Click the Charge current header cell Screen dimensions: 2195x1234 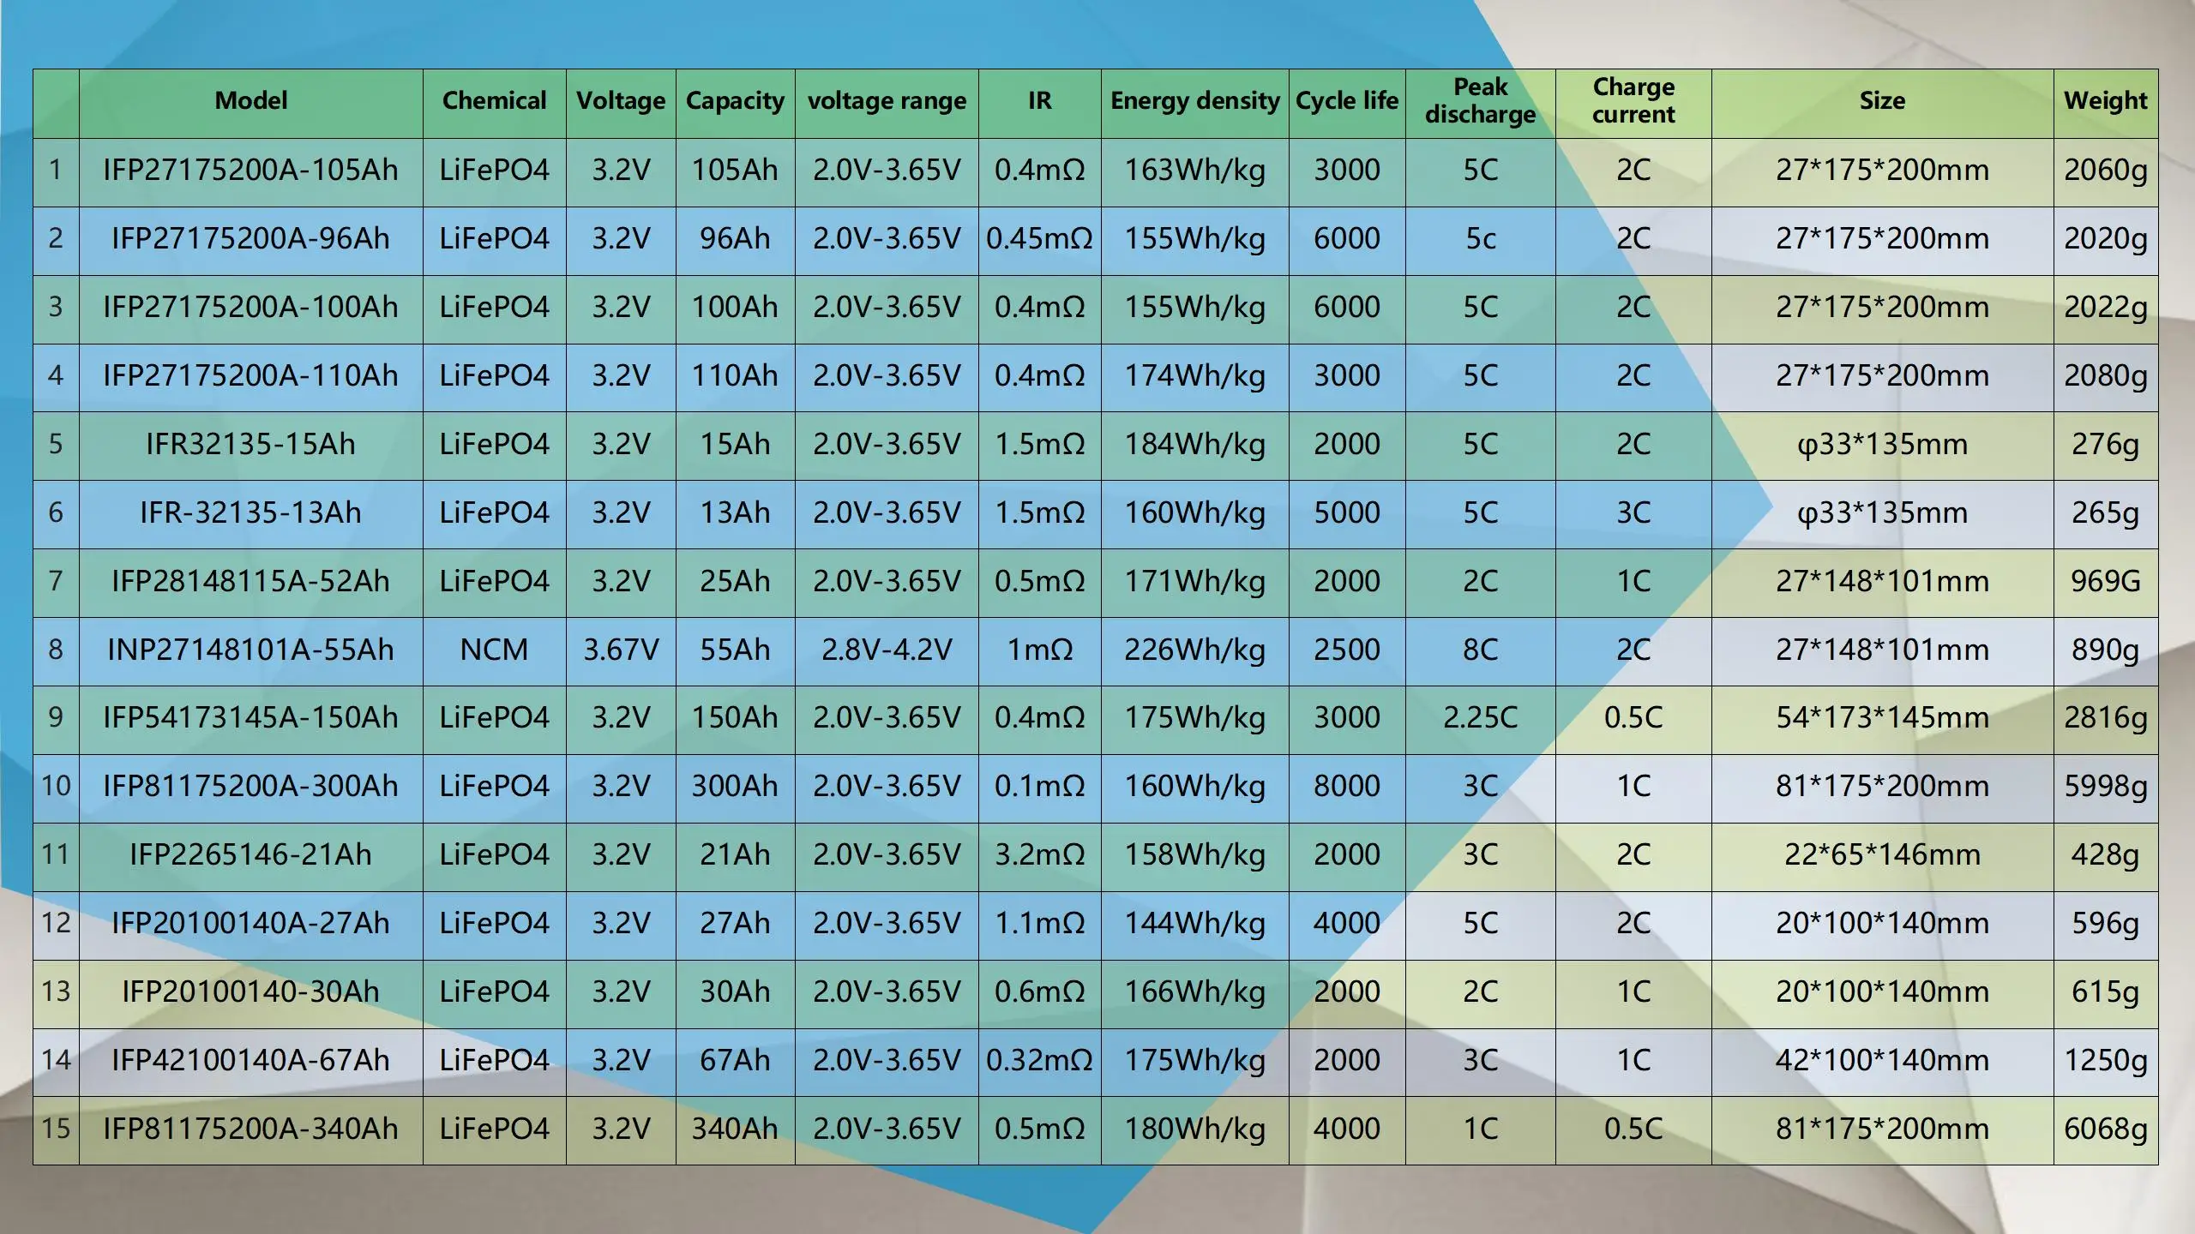1633,101
